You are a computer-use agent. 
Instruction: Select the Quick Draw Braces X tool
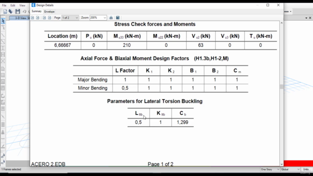click(x=3, y=61)
